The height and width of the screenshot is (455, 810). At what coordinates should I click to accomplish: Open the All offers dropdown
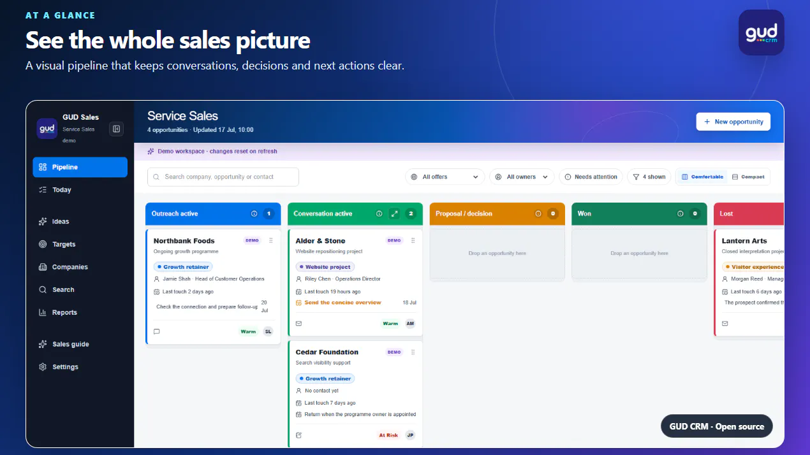(445, 177)
